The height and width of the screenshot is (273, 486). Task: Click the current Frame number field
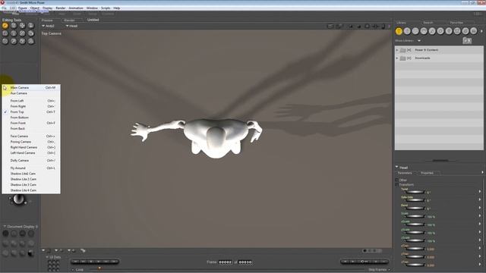[x=225, y=262]
